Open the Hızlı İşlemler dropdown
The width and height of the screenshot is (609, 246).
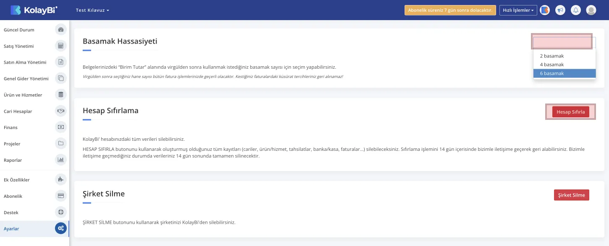tap(518, 10)
